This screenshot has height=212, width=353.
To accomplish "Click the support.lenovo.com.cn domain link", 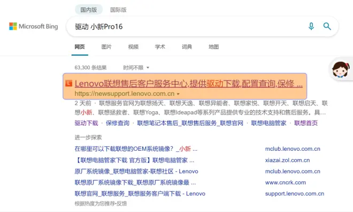I will pos(295,194).
